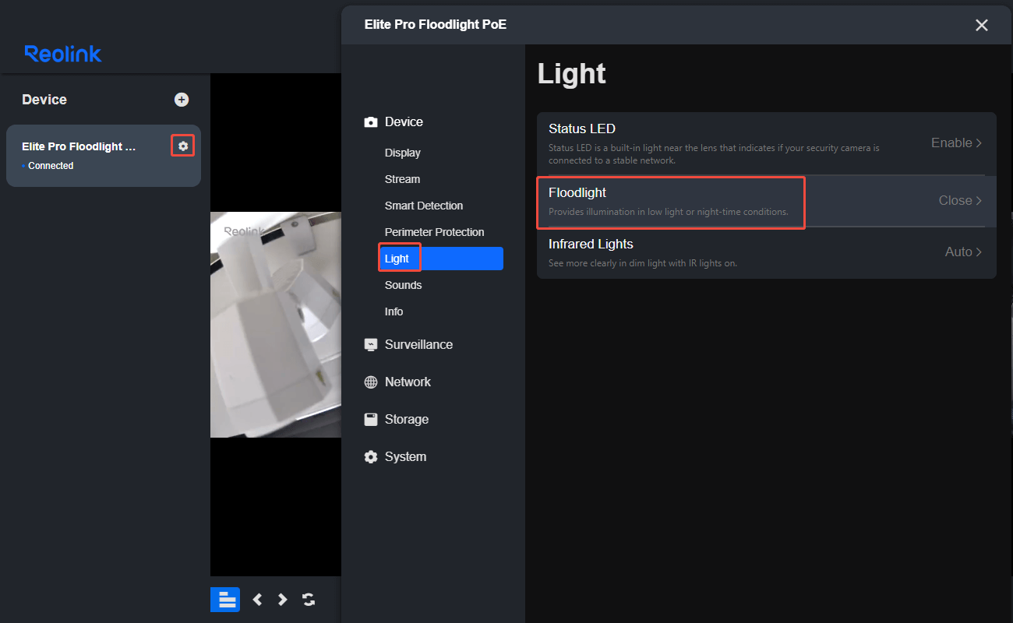This screenshot has height=623, width=1013.
Task: Add a new device with the plus icon
Action: coord(181,99)
